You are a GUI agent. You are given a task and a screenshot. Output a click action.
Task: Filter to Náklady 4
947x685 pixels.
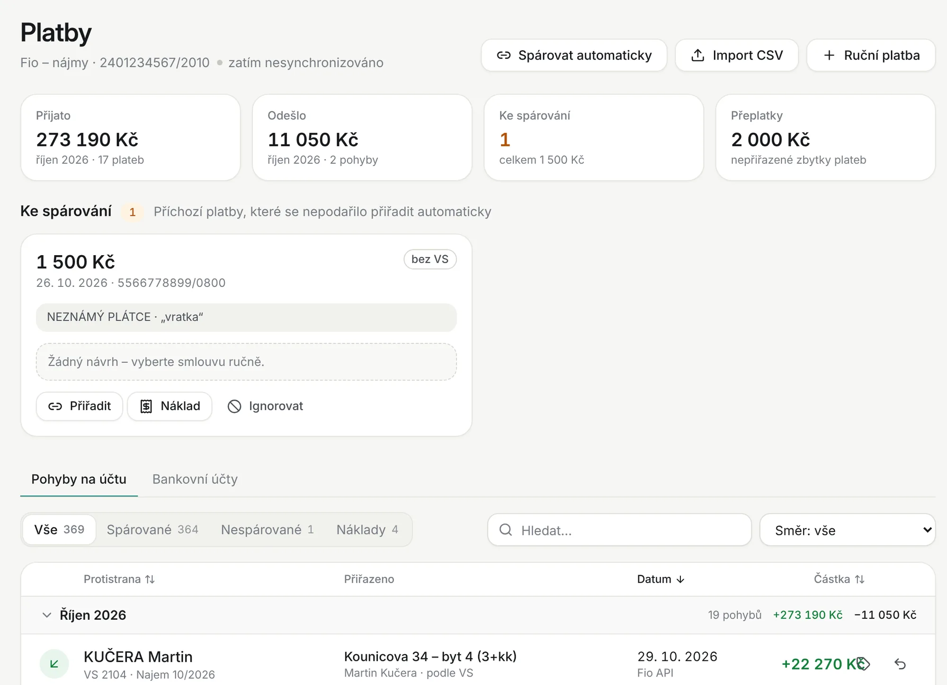367,530
